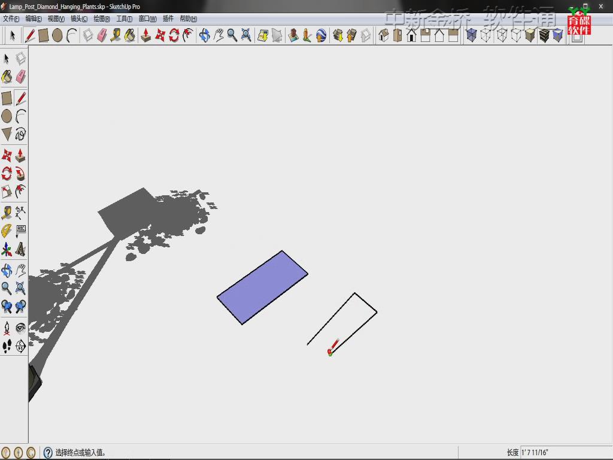
Task: Select the Look Around eye tool
Action: pyautogui.click(x=21, y=328)
